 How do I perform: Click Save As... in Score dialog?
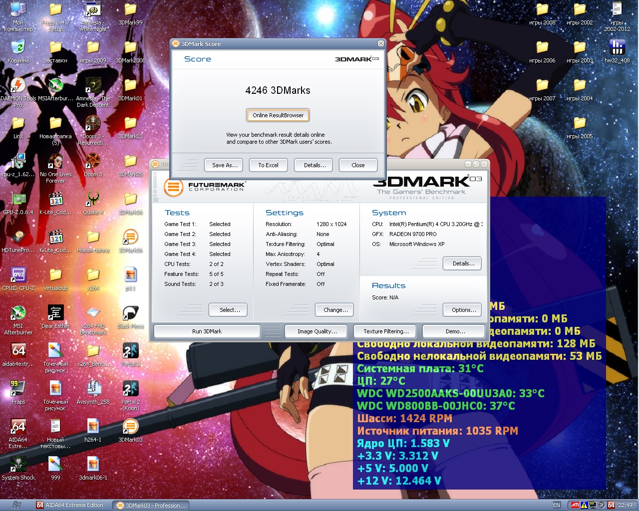pyautogui.click(x=224, y=165)
